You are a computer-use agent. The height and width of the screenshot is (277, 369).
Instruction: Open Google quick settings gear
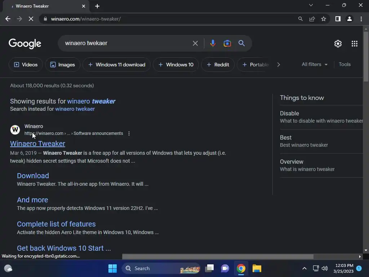click(338, 44)
